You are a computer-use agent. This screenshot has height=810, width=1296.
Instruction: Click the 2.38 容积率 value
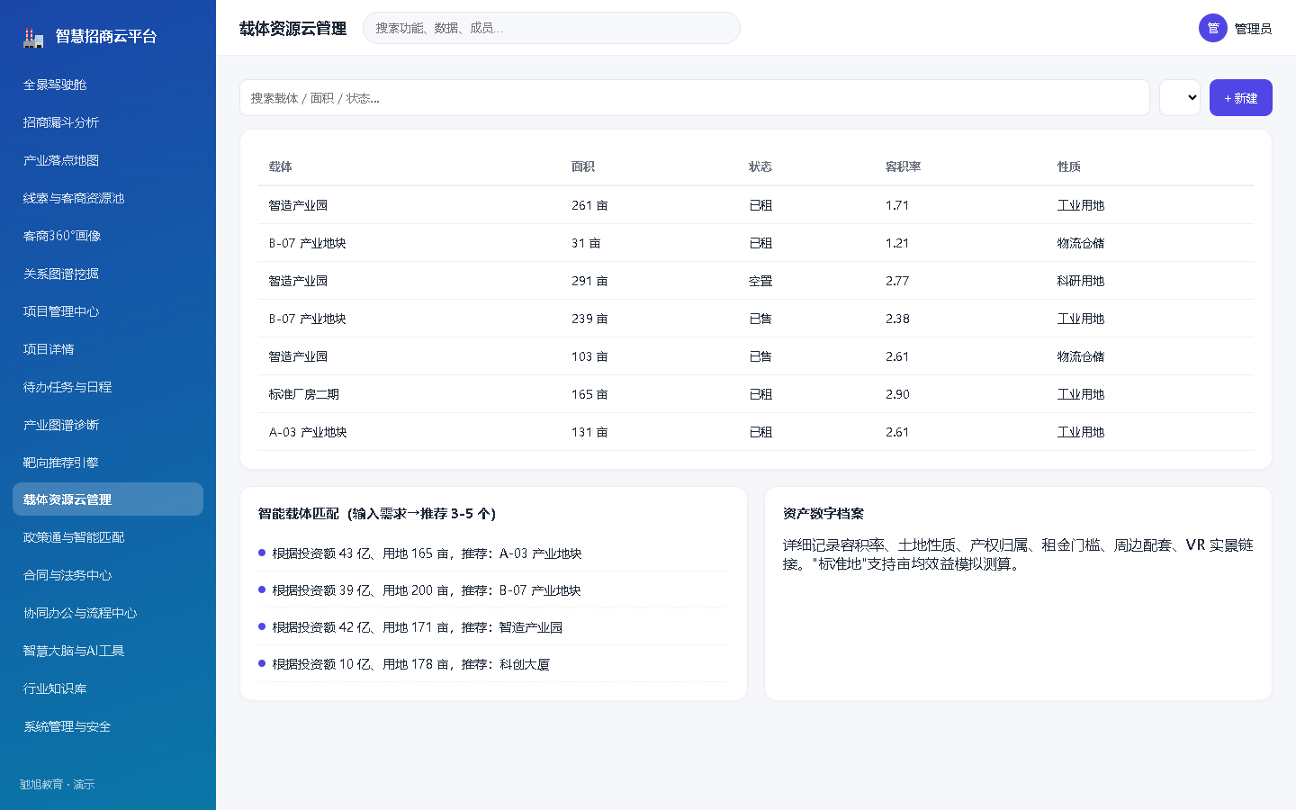tap(897, 319)
